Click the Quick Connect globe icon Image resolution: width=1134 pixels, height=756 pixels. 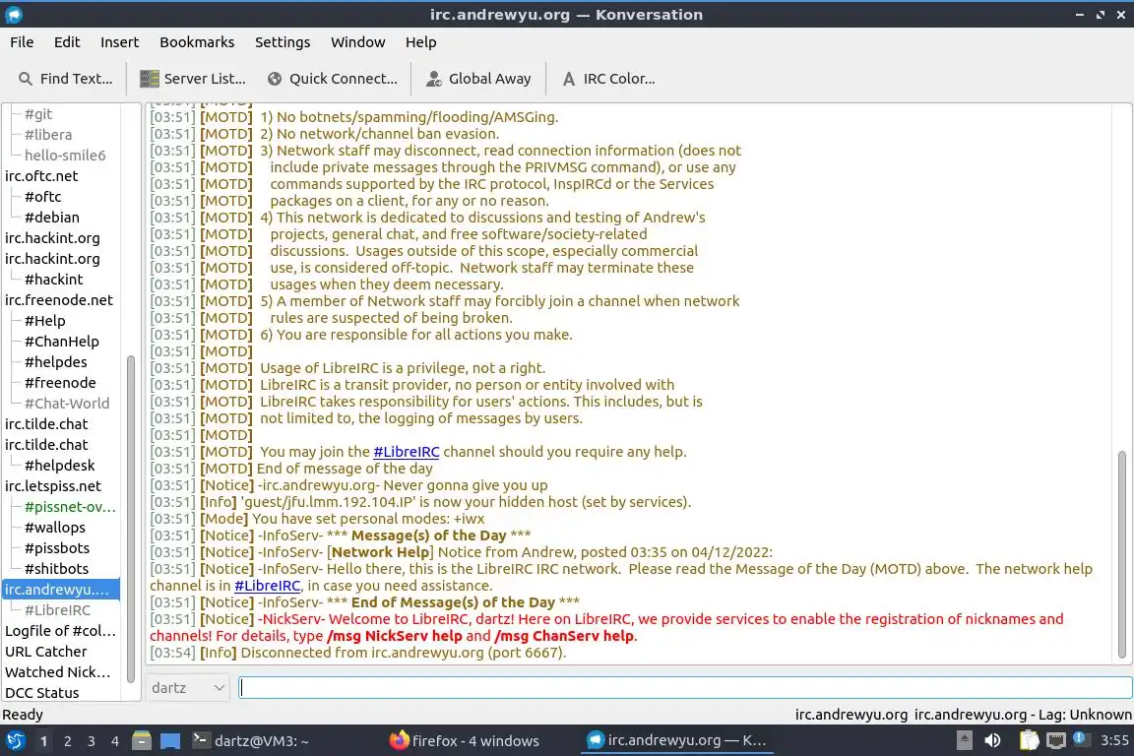[275, 79]
